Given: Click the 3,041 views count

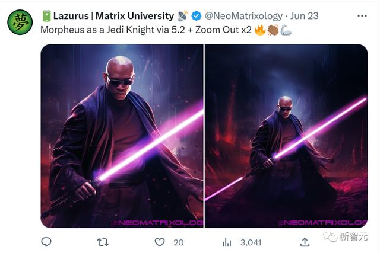Looking at the screenshot, I should coord(251,242).
